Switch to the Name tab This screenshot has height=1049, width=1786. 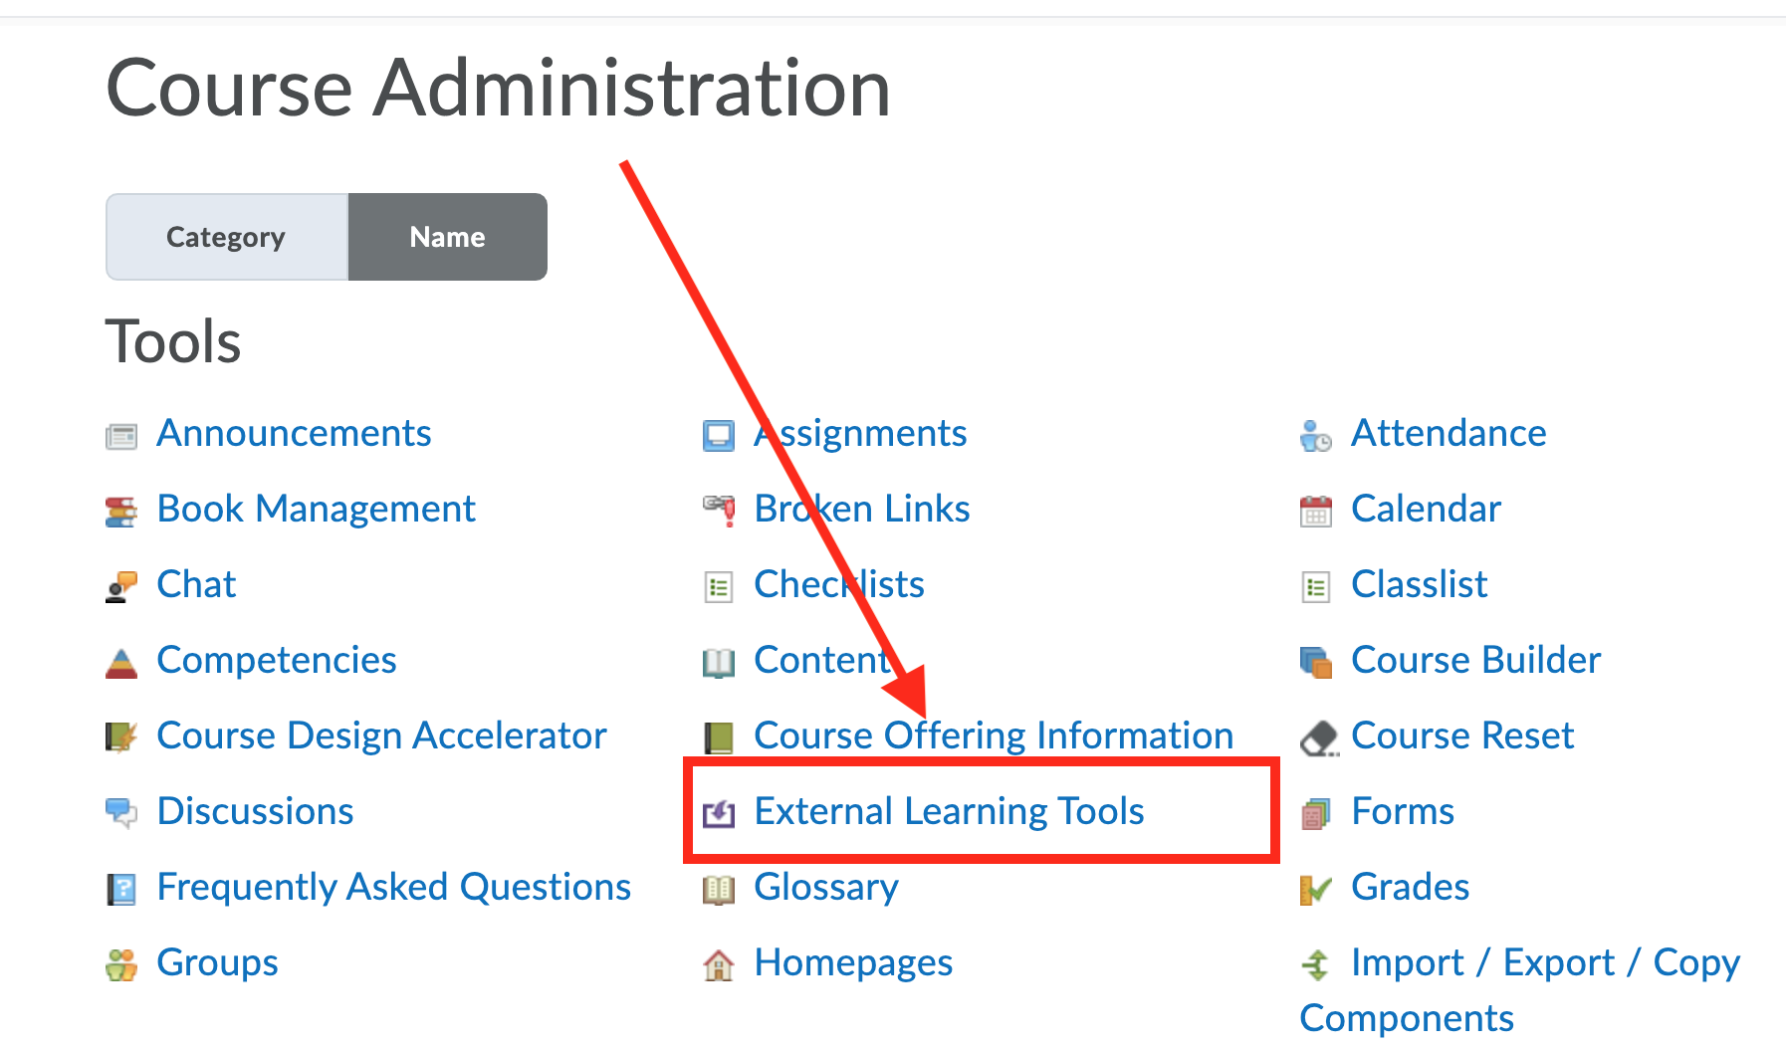[446, 237]
